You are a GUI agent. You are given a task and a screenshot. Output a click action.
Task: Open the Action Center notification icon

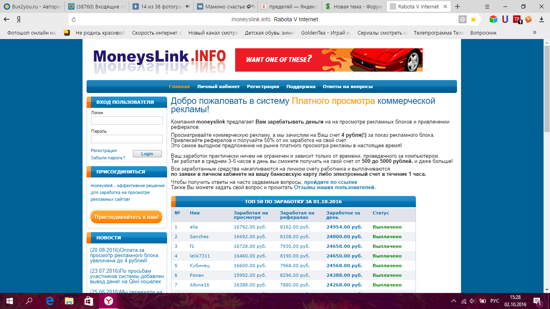click(x=537, y=301)
